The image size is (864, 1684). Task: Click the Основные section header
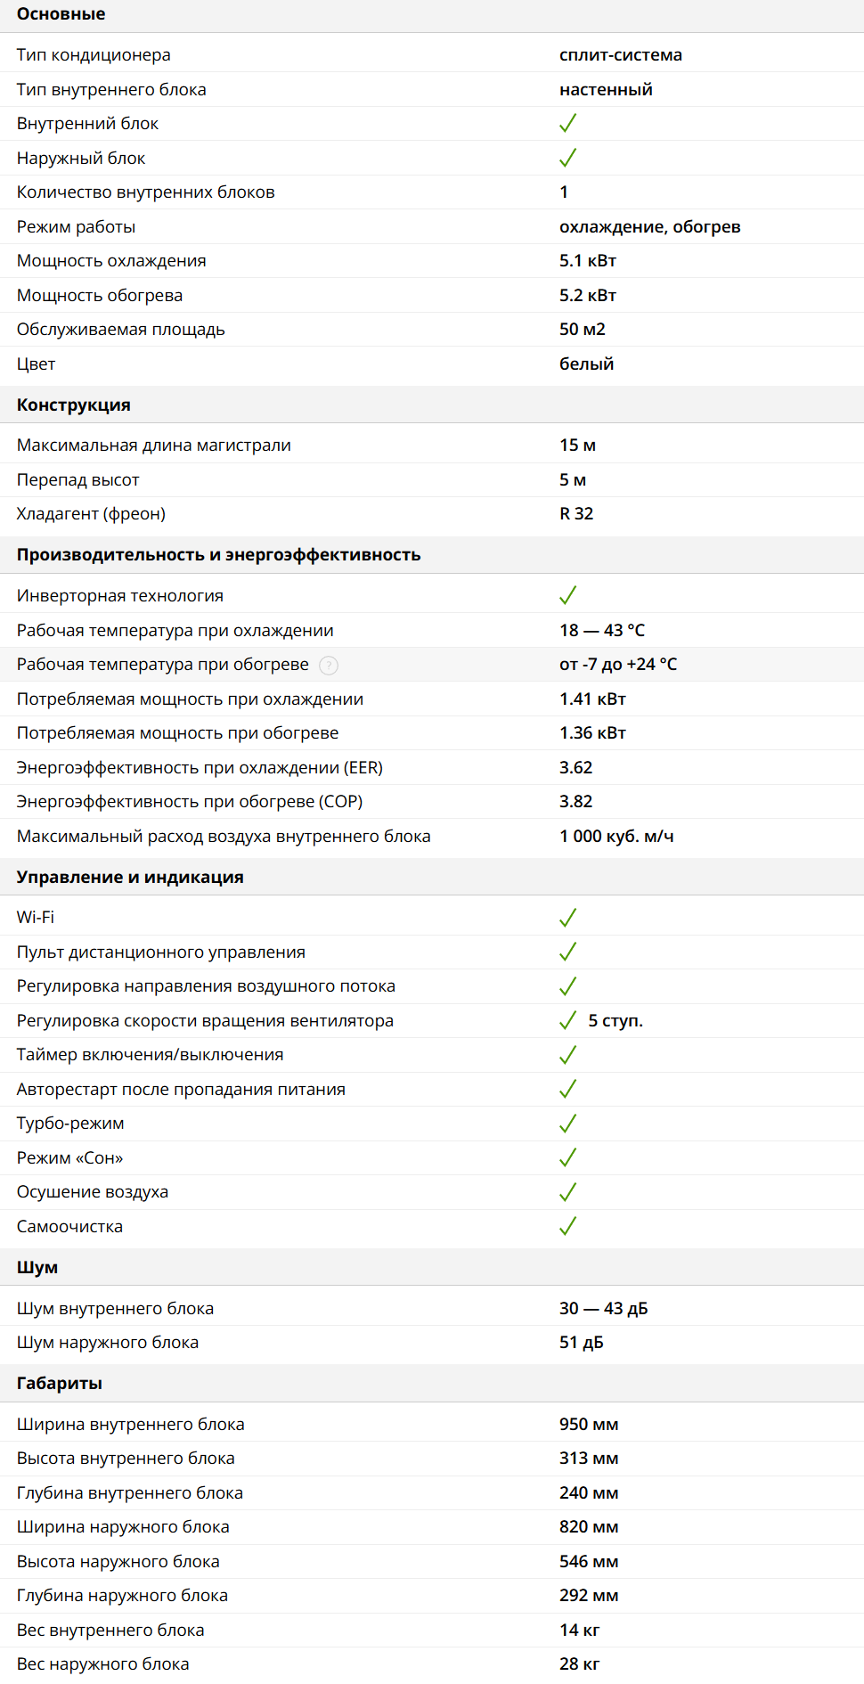click(x=61, y=14)
